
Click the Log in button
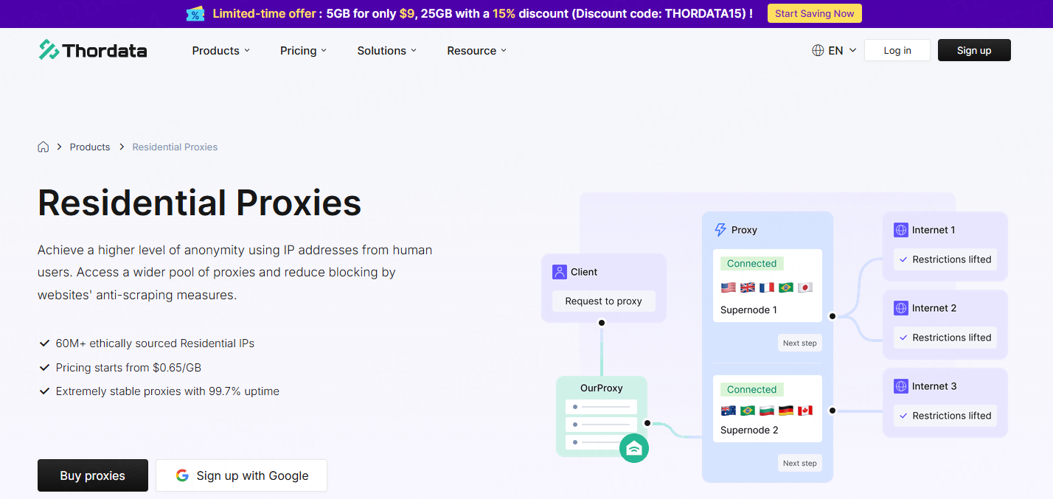897,50
